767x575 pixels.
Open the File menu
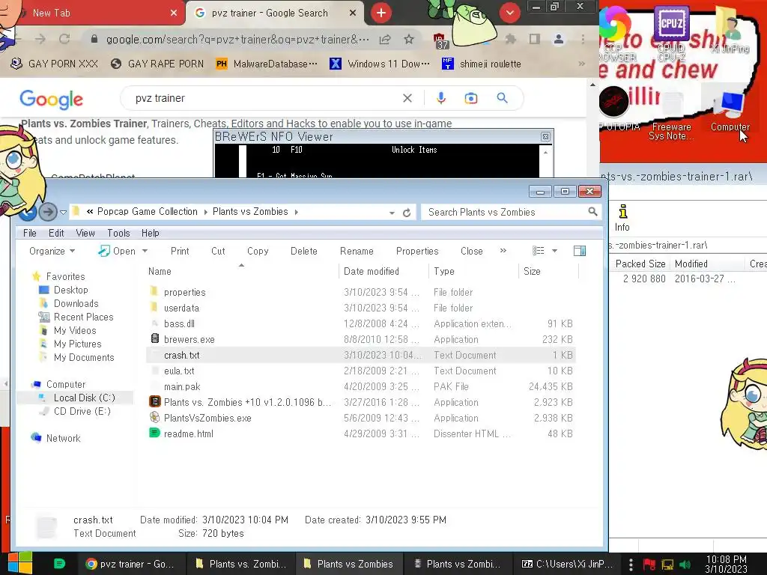pos(30,234)
